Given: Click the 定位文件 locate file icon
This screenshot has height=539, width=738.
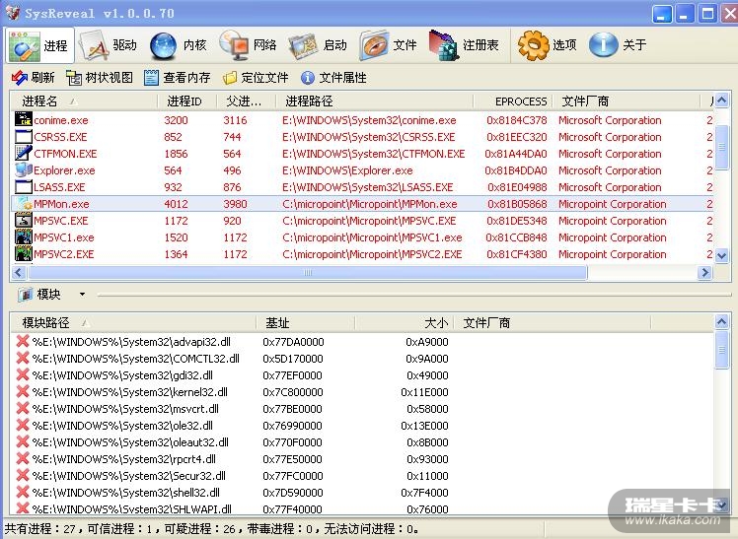Looking at the screenshot, I should coord(230,78).
